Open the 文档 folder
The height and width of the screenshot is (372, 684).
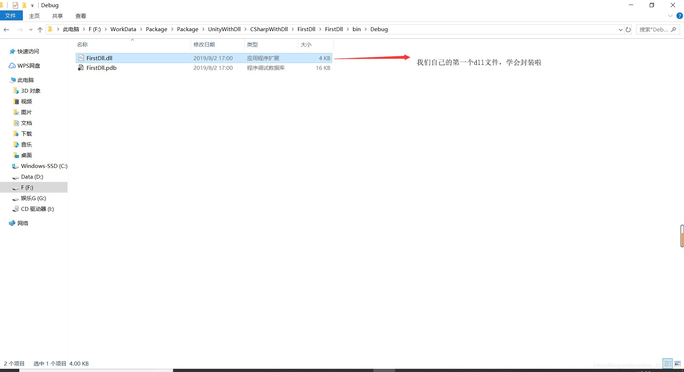[x=26, y=123]
